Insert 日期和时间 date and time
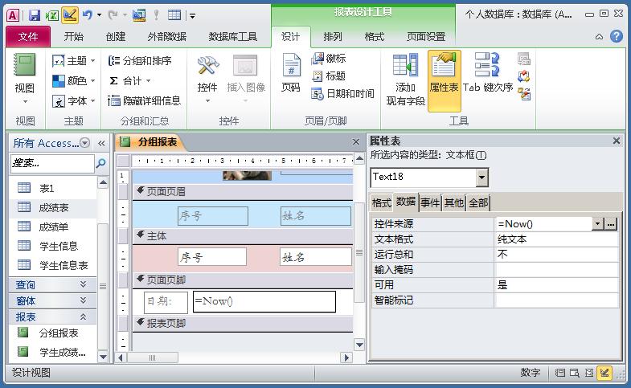The height and width of the screenshot is (388, 631). click(x=343, y=94)
